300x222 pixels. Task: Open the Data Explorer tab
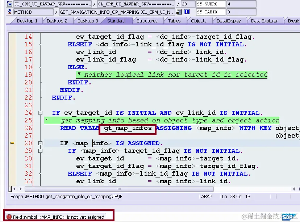click(264, 21)
